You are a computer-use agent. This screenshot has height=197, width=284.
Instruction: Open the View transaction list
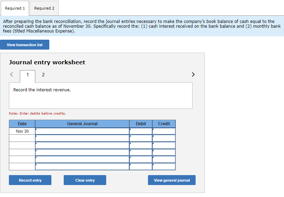(x=24, y=44)
